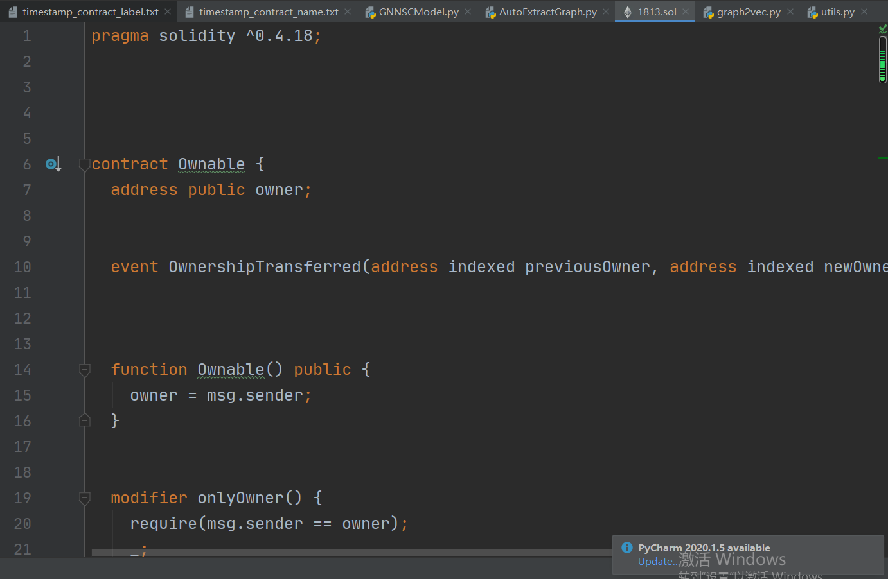Collapse the modifier onlyOwner block

pos(84,498)
